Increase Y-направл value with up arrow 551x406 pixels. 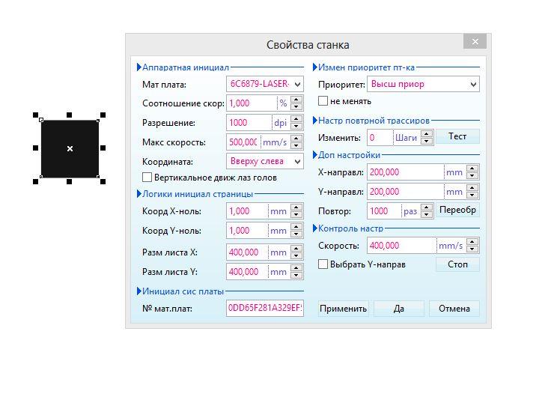pyautogui.click(x=472, y=189)
